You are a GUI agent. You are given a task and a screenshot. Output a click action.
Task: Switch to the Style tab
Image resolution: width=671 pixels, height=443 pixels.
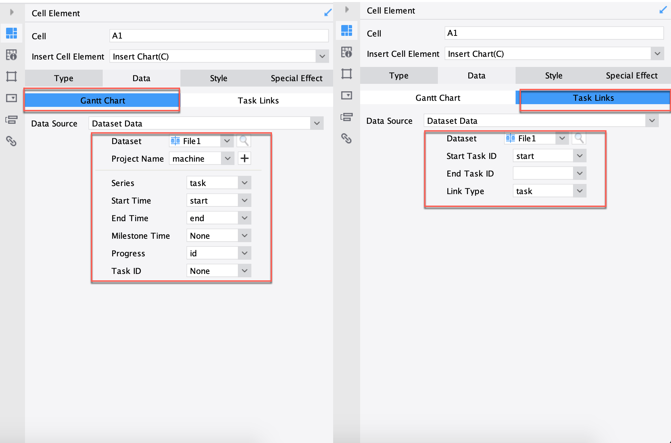[x=218, y=78]
